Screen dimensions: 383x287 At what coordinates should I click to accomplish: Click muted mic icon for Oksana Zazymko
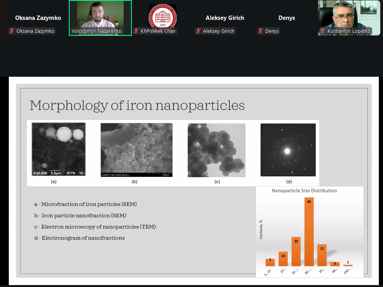tap(12, 31)
